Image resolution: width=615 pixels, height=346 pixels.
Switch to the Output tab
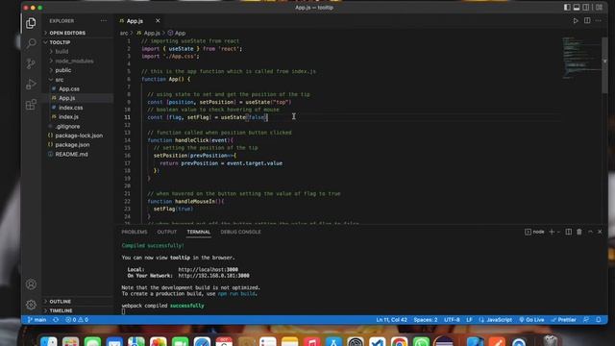pos(166,232)
